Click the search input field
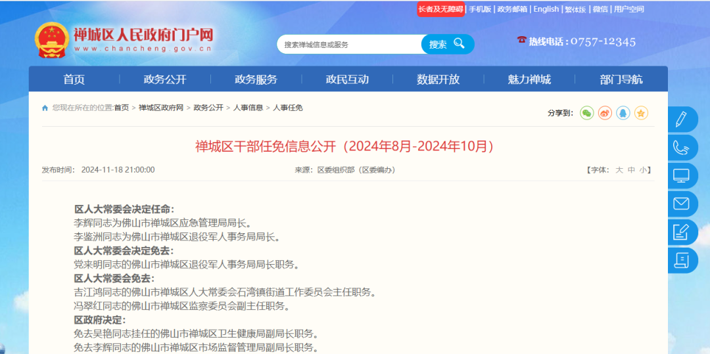 pyautogui.click(x=348, y=45)
